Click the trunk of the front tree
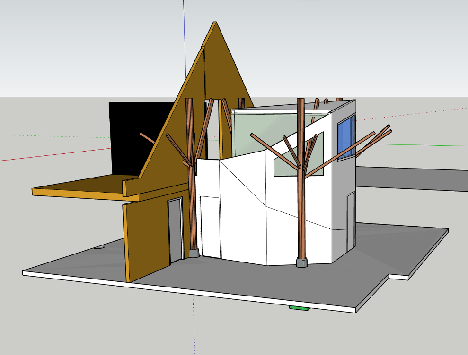468x355 pixels. (301, 179)
